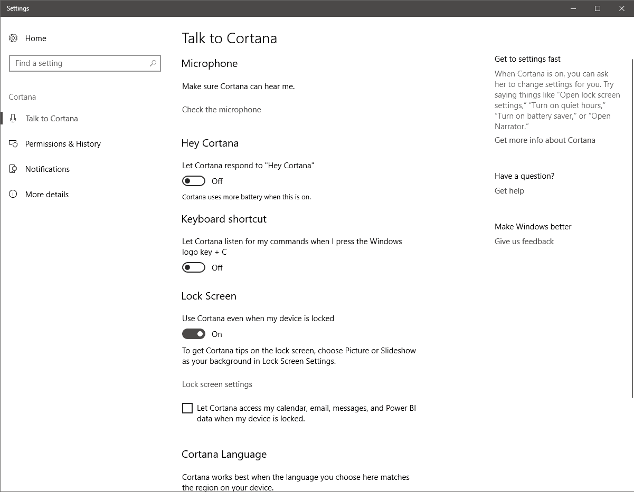Click "Cortana uses more battery" note
The height and width of the screenshot is (492, 634).
coord(247,197)
